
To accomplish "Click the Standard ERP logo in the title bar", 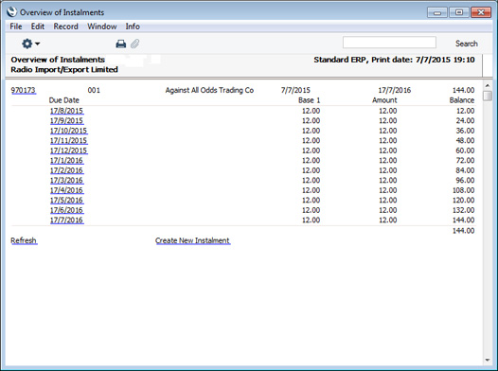I will (x=11, y=12).
